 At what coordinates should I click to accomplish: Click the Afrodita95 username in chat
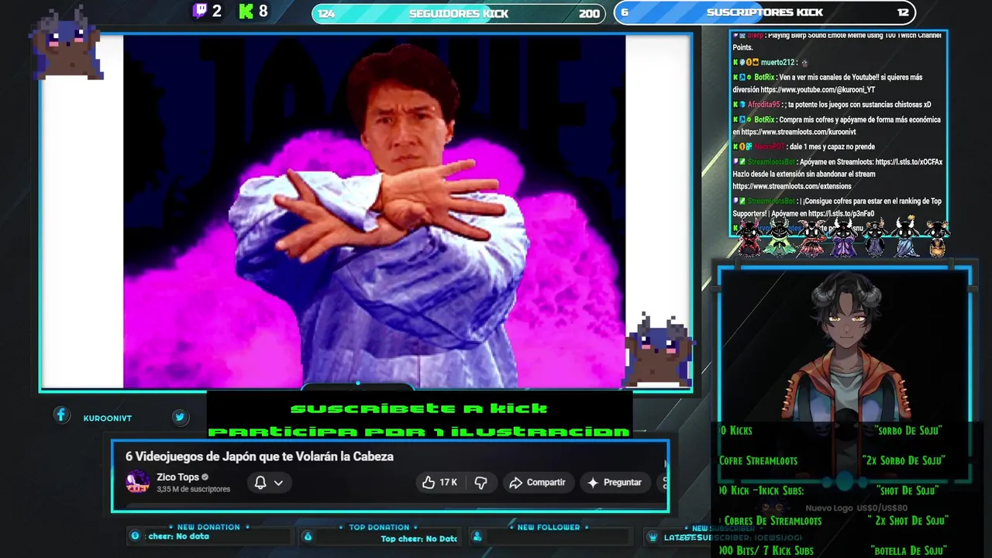[763, 105]
